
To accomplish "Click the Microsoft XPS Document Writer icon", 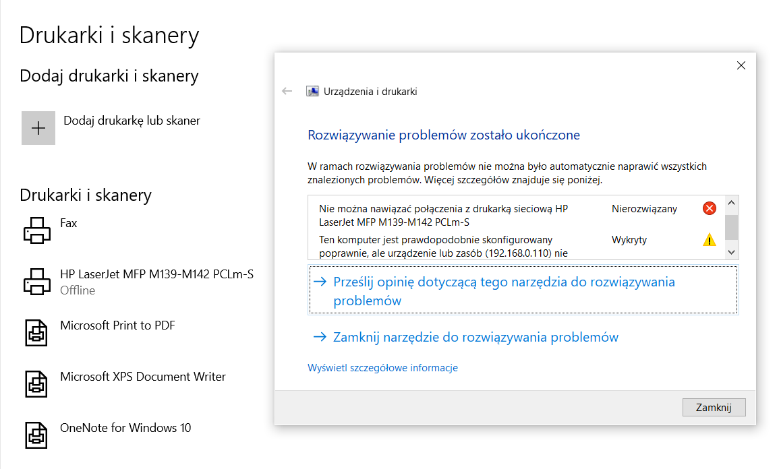I will (x=36, y=383).
